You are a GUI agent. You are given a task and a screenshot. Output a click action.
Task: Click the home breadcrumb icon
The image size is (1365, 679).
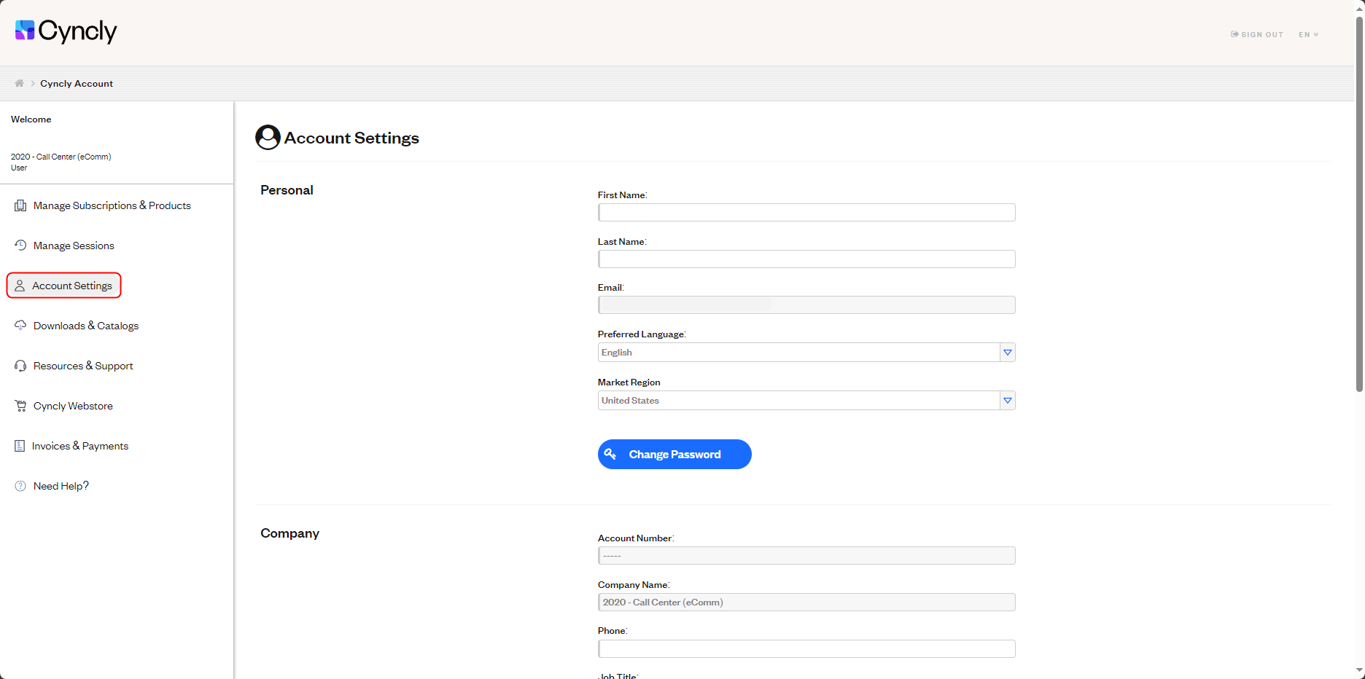20,83
